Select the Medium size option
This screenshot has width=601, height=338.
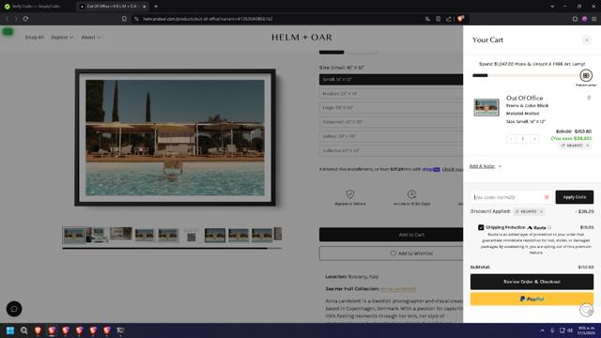coord(391,94)
